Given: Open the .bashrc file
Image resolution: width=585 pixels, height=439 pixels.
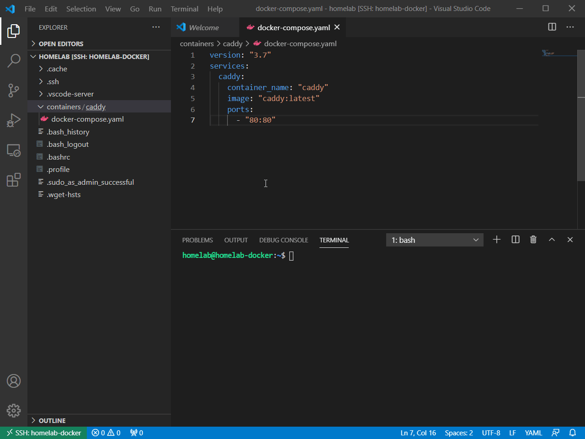Looking at the screenshot, I should pos(99,157).
